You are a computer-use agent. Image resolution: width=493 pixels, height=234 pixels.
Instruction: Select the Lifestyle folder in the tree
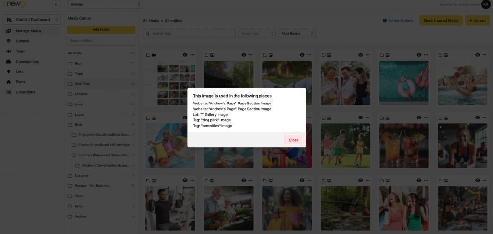(x=81, y=94)
